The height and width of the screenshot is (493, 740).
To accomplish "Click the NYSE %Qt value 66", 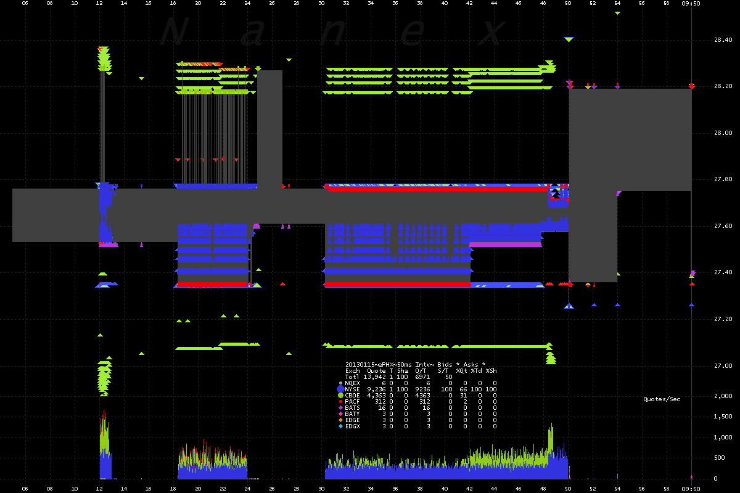I will coord(464,389).
